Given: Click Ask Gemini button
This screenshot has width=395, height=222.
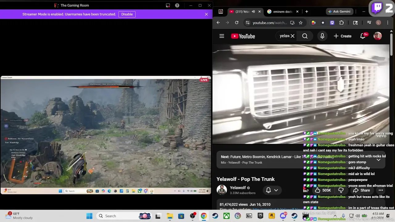Looking at the screenshot, I should tap(339, 11).
